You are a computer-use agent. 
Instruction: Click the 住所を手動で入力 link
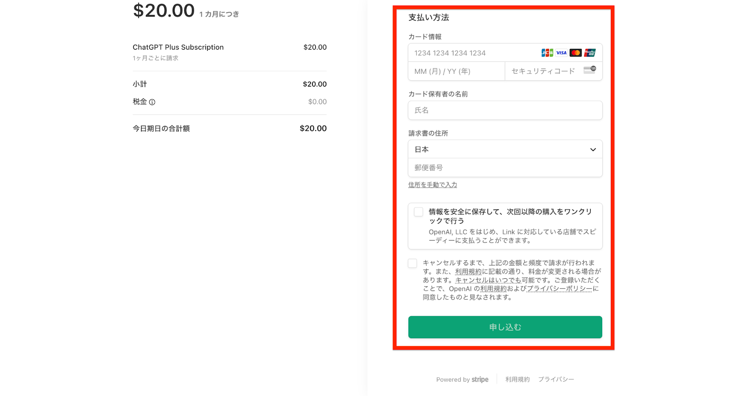point(433,185)
